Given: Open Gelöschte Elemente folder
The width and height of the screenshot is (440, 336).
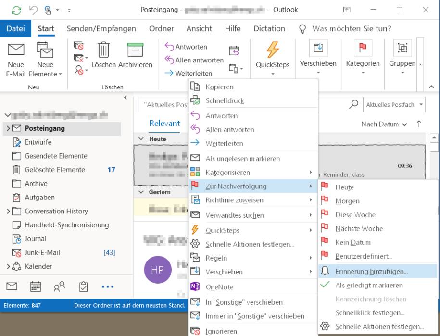Looking at the screenshot, I should coord(55,170).
